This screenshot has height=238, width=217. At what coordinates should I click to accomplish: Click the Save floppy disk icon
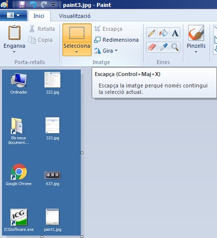(x=22, y=4)
